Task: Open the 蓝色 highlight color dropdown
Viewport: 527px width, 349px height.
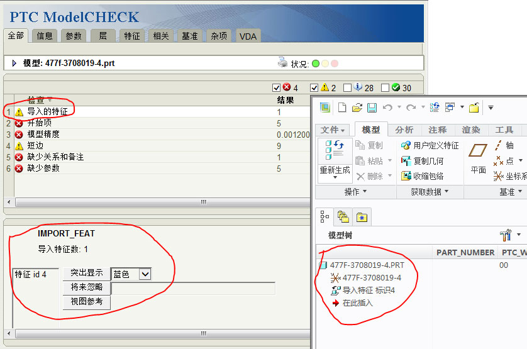Action: tap(145, 274)
